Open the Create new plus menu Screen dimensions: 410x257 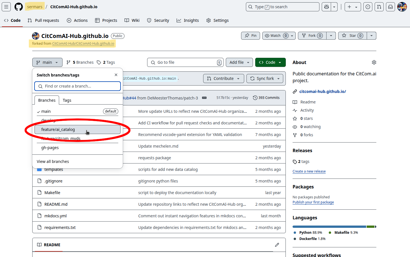(353, 7)
